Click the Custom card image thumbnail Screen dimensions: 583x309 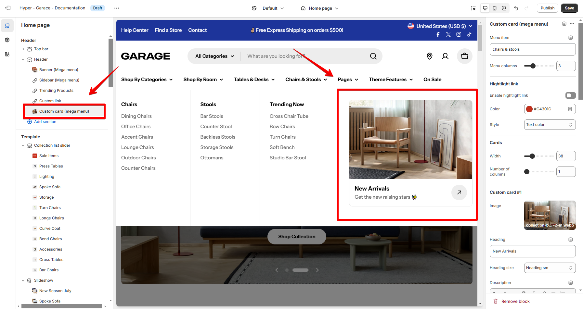coord(550,215)
